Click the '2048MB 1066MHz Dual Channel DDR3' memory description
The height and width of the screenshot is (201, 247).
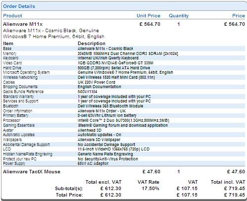click(x=128, y=53)
